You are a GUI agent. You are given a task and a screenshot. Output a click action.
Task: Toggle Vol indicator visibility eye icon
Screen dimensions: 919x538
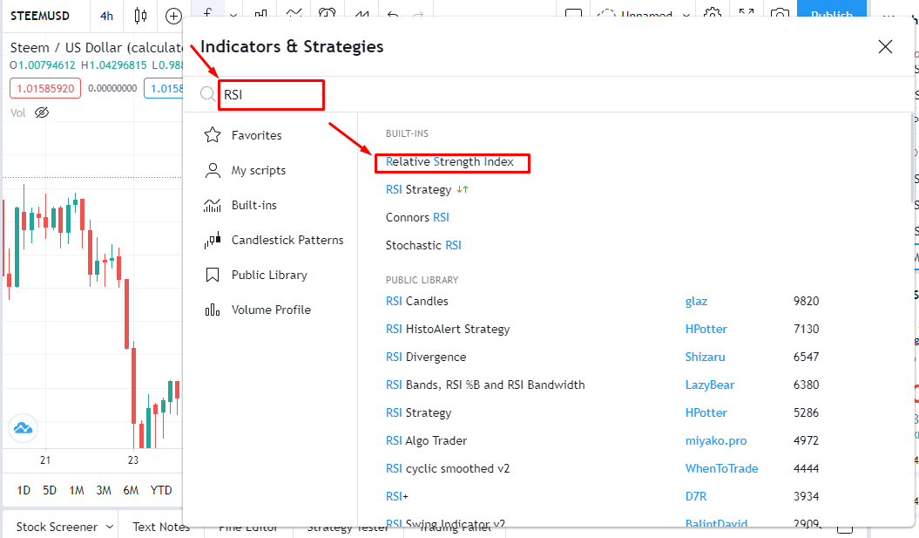coord(42,112)
